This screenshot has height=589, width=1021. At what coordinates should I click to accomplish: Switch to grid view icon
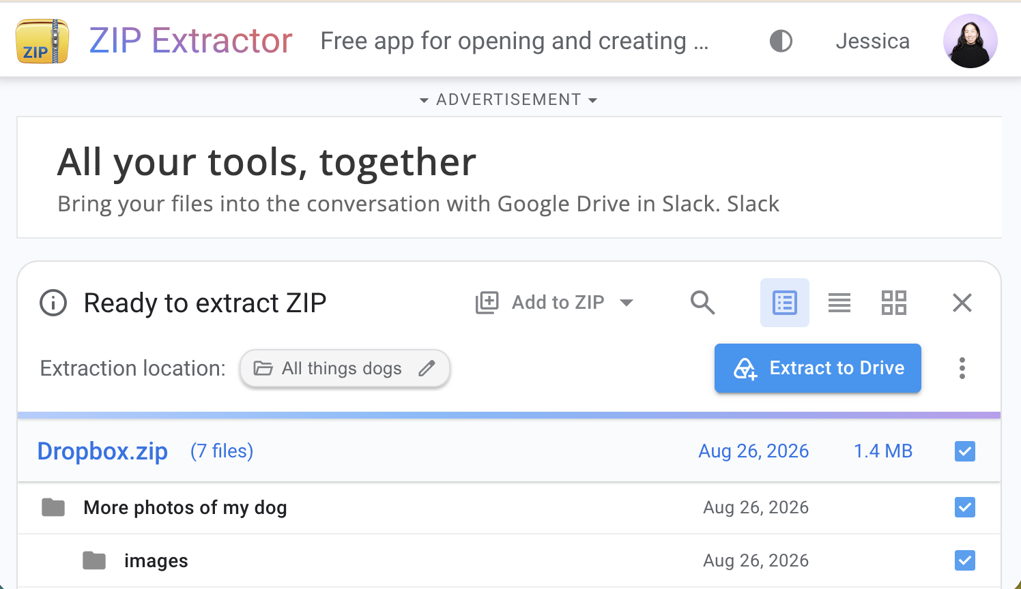click(894, 303)
